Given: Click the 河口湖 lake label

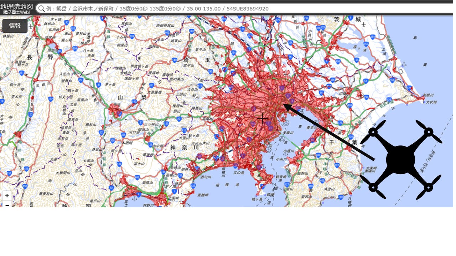Looking at the screenshot, I should tap(134, 132).
